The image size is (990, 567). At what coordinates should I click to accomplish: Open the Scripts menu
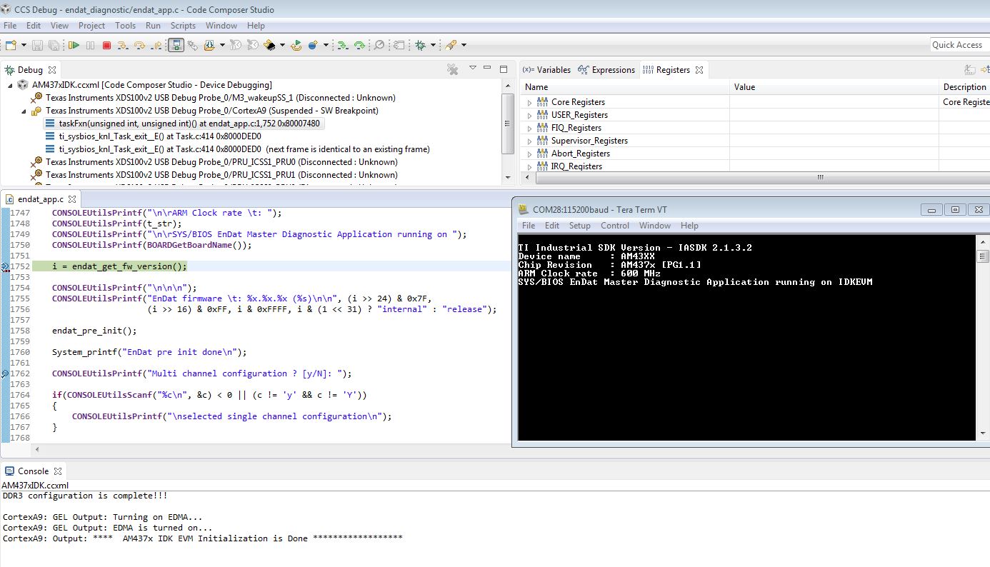coord(183,26)
